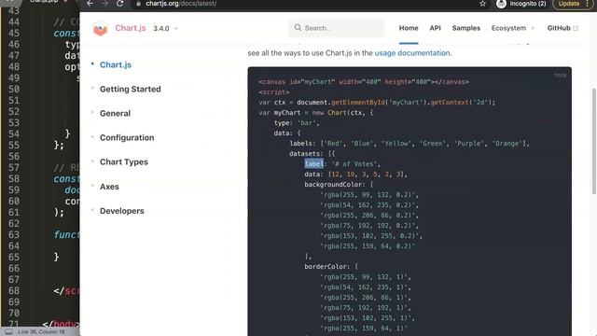Click the chartjs.org address bar URL
597x336 pixels.
click(181, 4)
